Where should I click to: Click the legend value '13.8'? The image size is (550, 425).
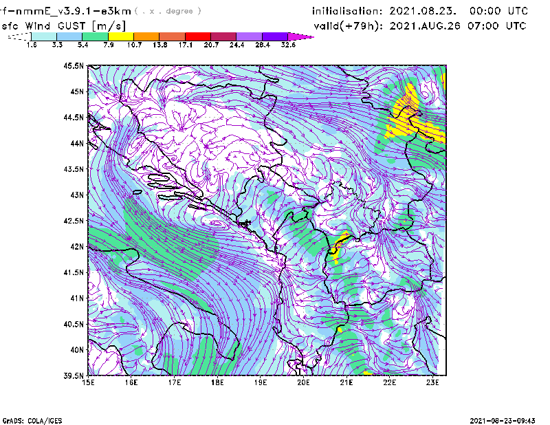pos(159,45)
